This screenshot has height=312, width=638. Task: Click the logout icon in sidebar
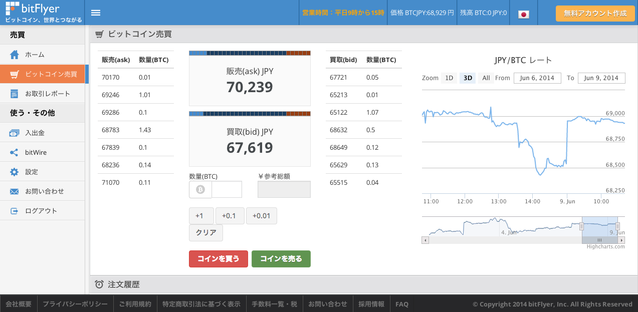click(x=15, y=211)
